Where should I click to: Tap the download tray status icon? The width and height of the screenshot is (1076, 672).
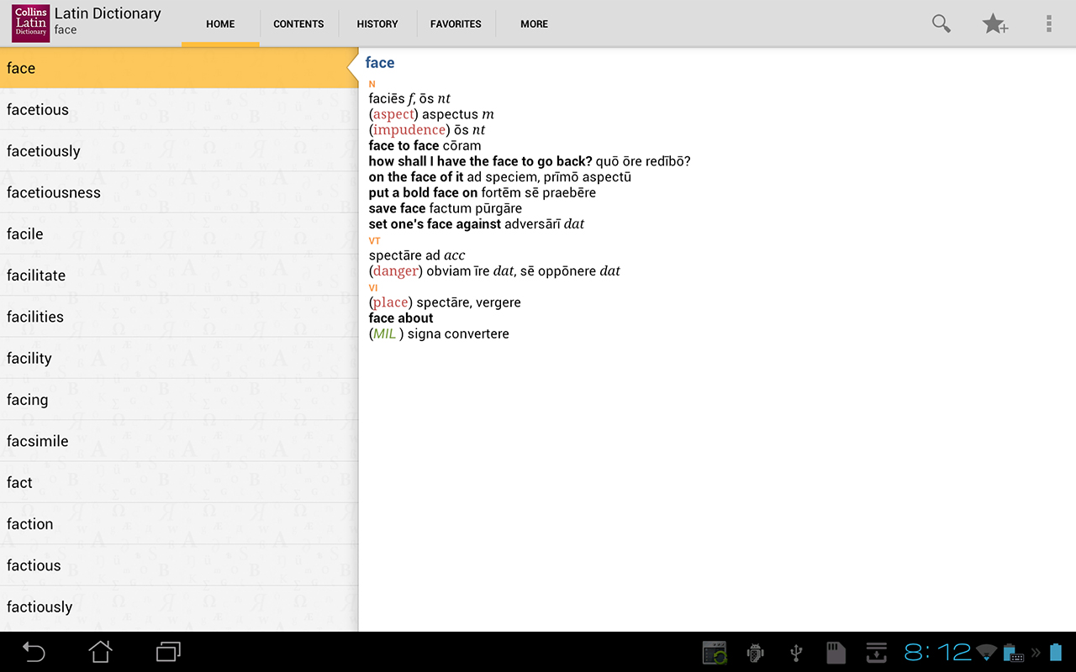[876, 652]
